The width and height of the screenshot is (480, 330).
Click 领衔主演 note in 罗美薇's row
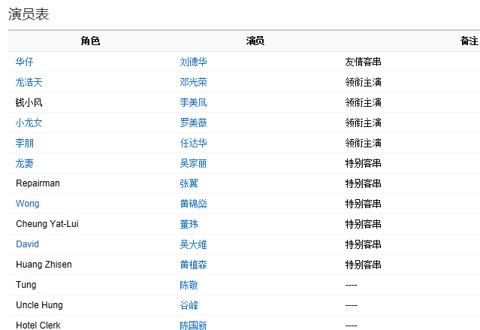click(x=363, y=123)
